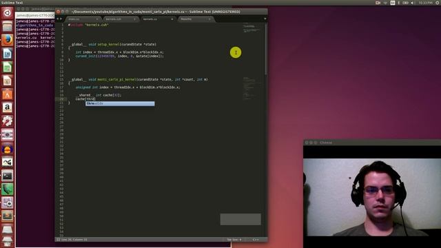Image resolution: width=441 pixels, height=248 pixels.
Task: Open LibreOffice Writer from the dock
Action: coord(8,54)
